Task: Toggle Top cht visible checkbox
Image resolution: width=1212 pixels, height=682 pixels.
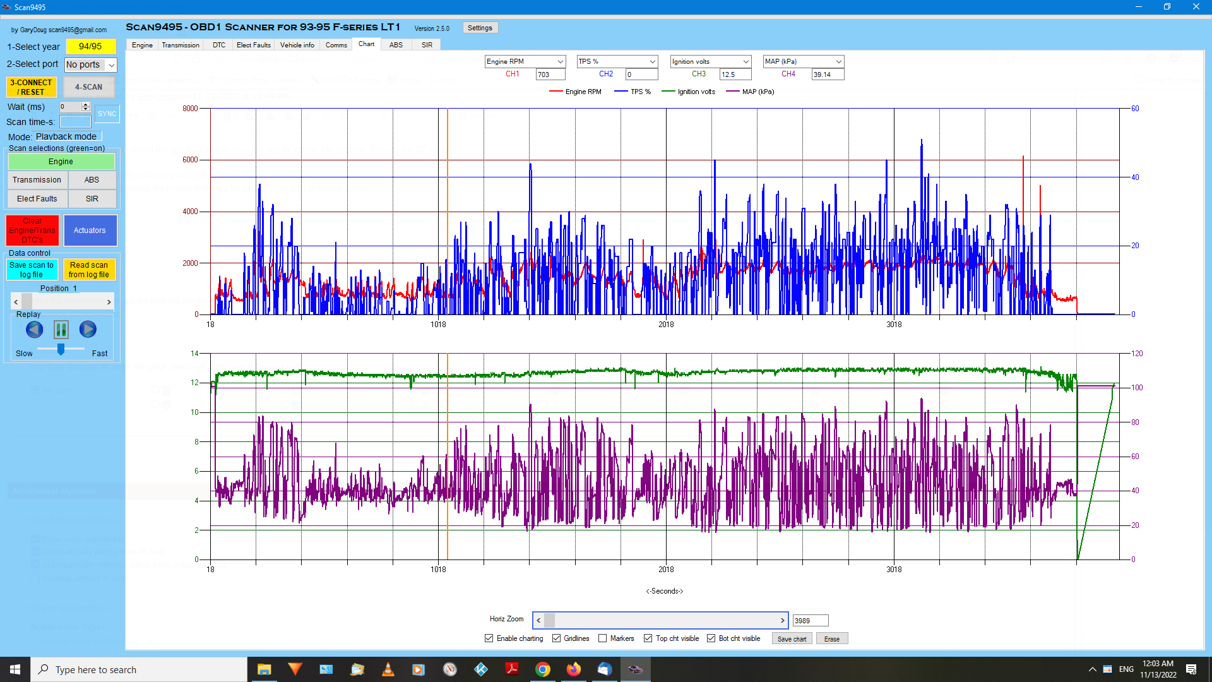Action: coord(648,638)
